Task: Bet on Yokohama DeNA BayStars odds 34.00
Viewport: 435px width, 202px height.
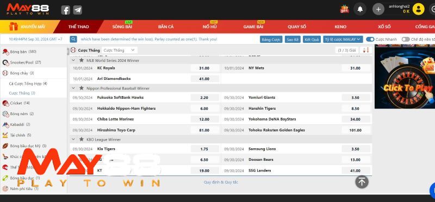Action: pyautogui.click(x=356, y=119)
